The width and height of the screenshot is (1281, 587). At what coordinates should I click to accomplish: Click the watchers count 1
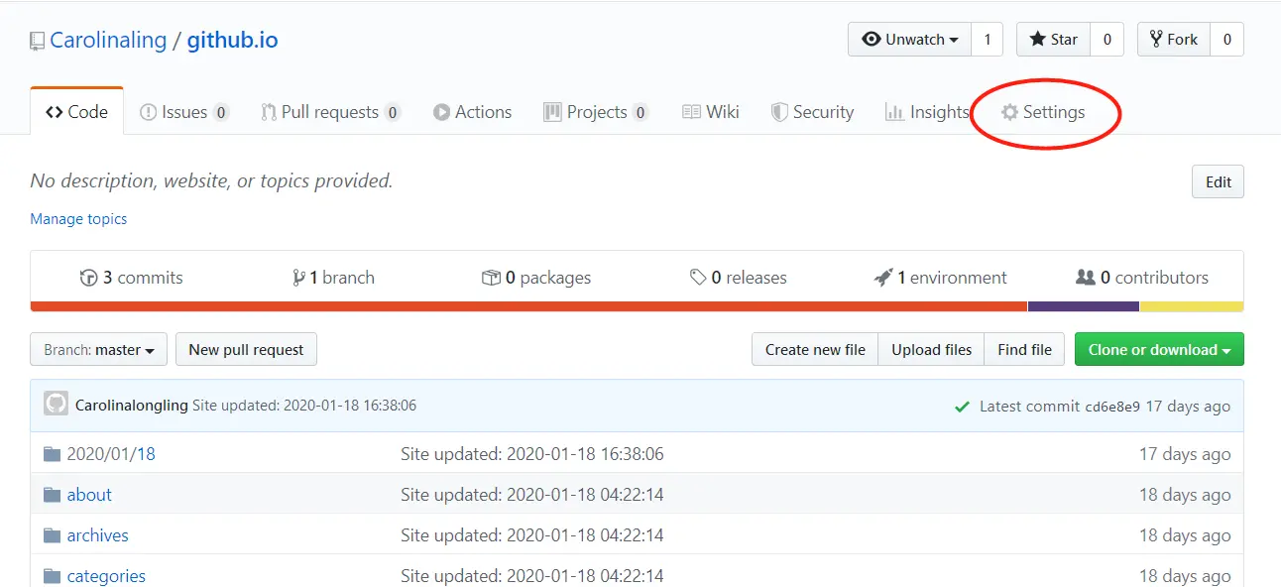click(987, 40)
